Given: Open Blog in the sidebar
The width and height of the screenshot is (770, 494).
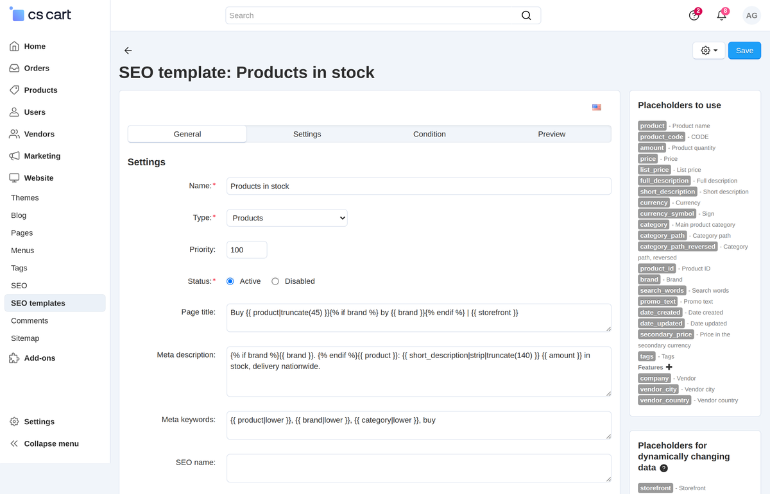Looking at the screenshot, I should [19, 215].
